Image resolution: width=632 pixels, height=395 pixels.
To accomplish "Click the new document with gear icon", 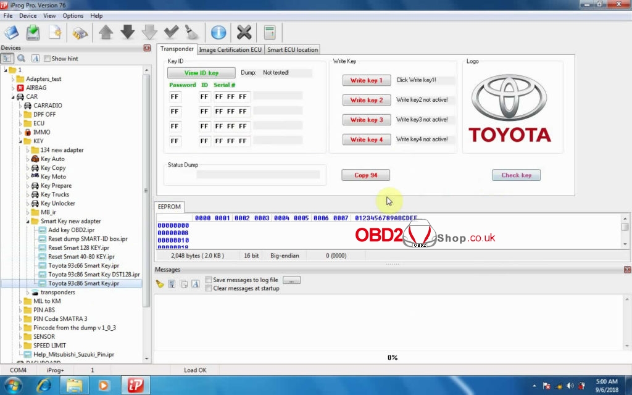I will coord(55,32).
